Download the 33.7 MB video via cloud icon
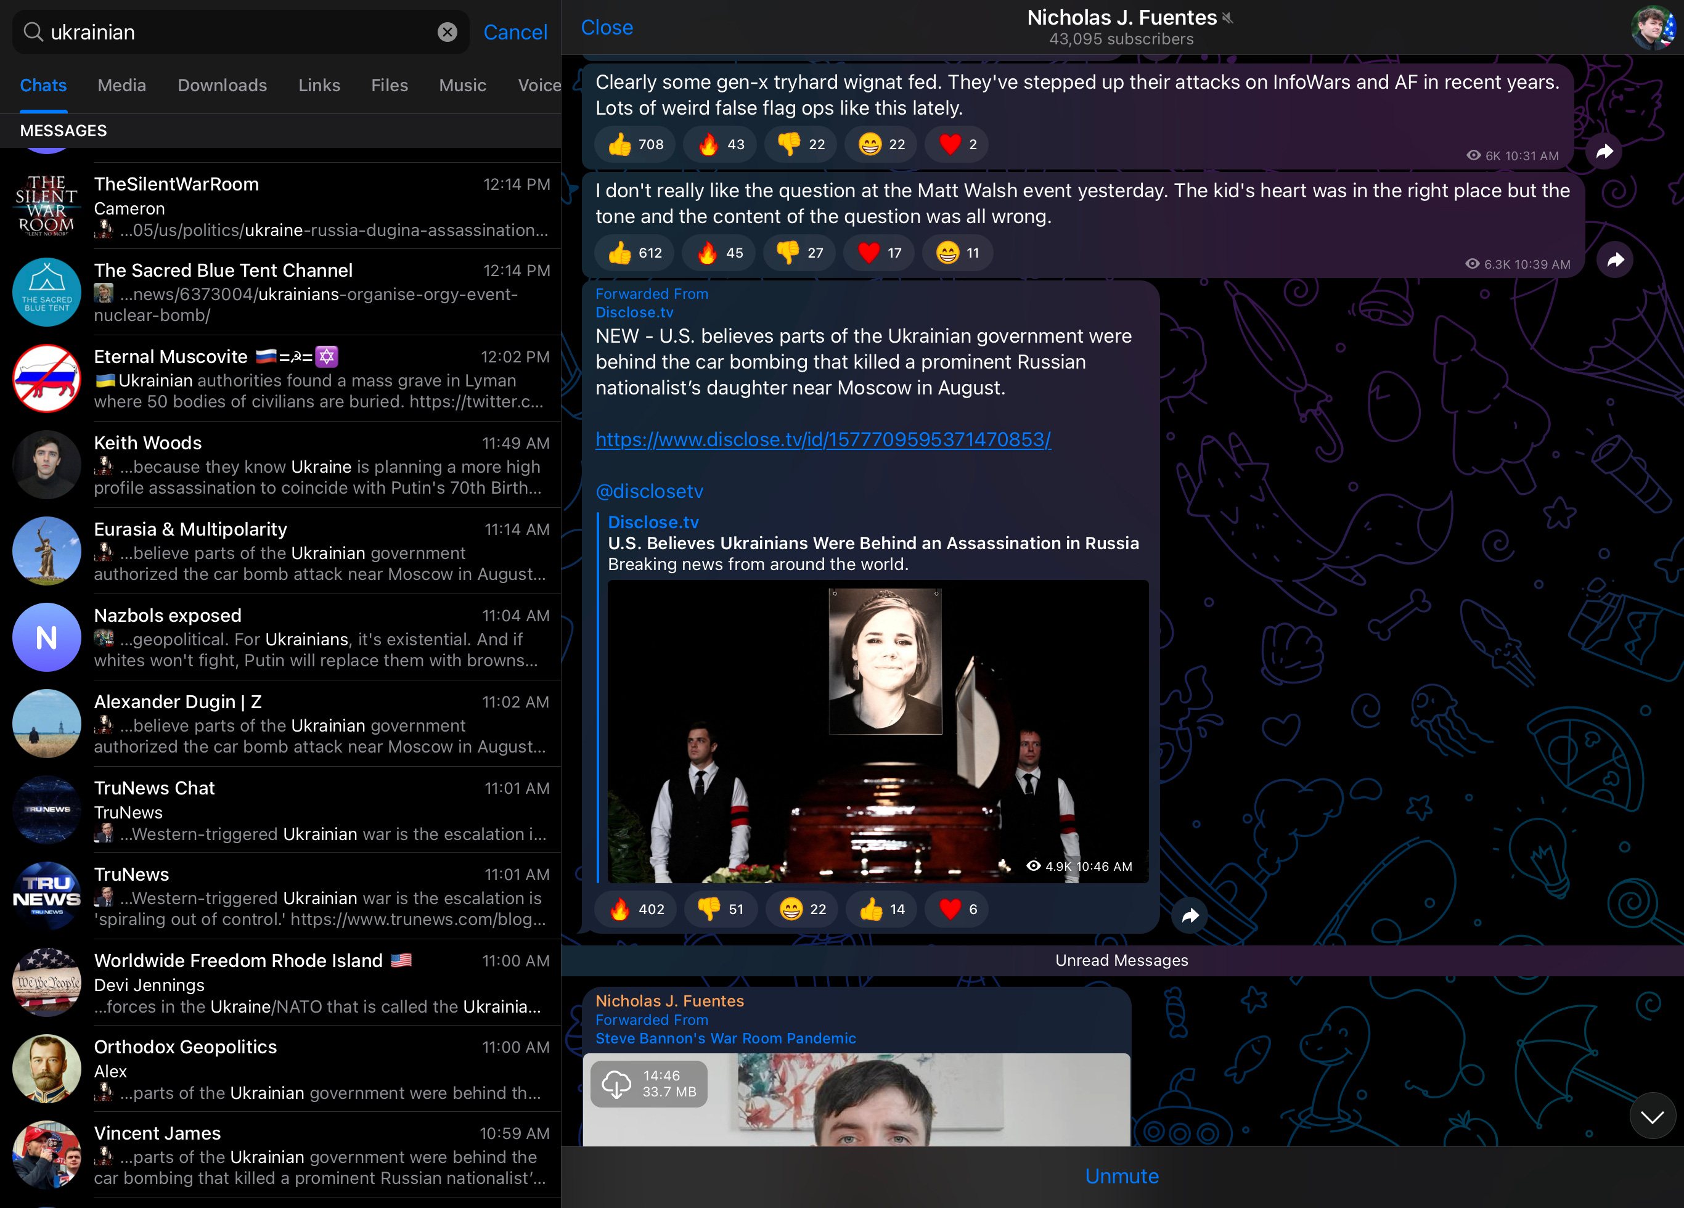 pos(616,1084)
